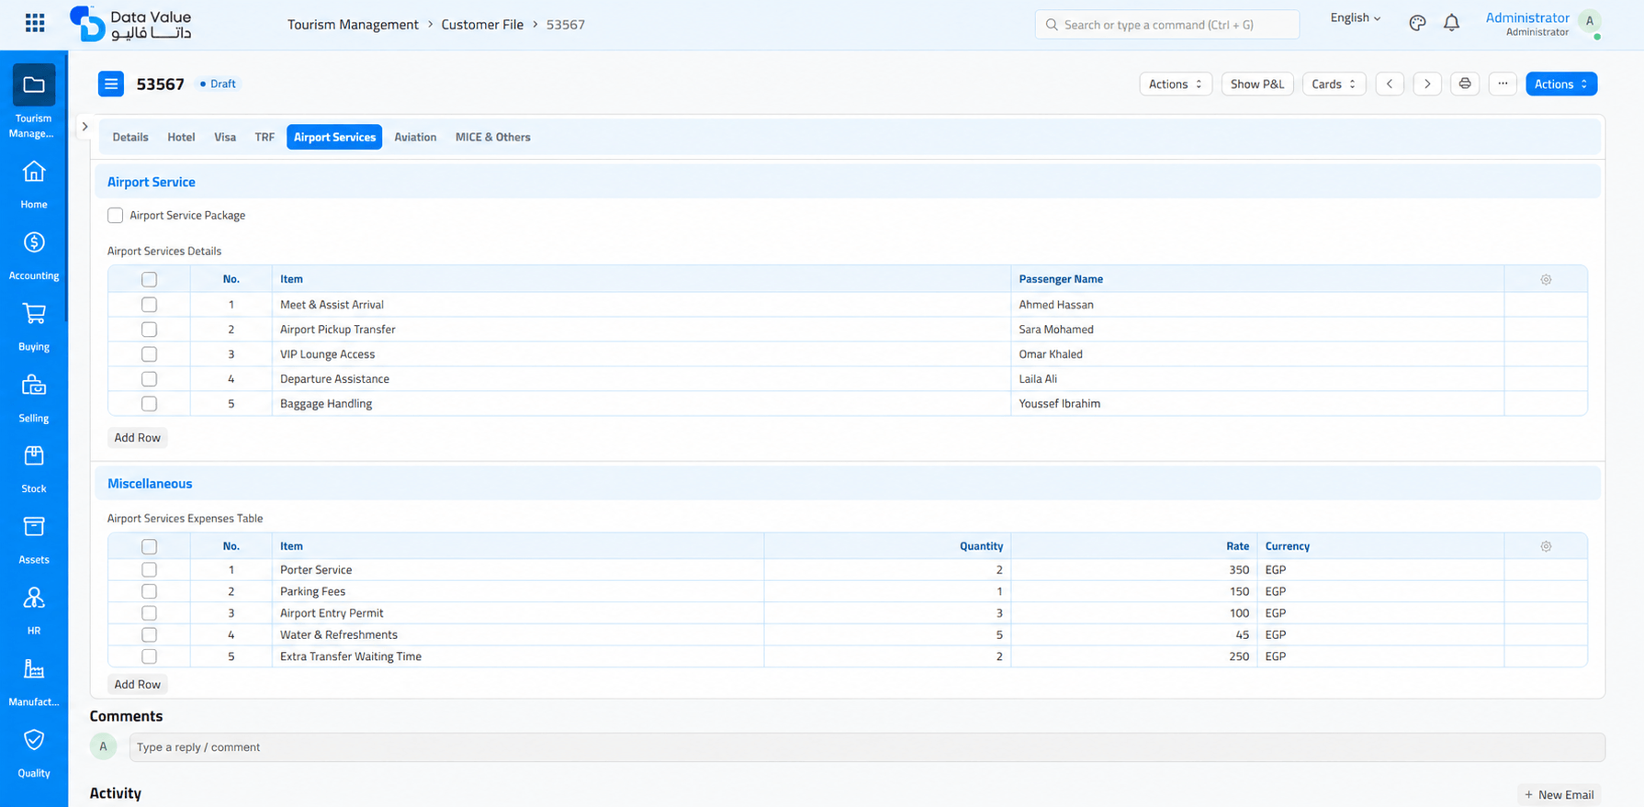This screenshot has height=807, width=1644.
Task: Switch to the Hotel tab
Action: pos(181,137)
